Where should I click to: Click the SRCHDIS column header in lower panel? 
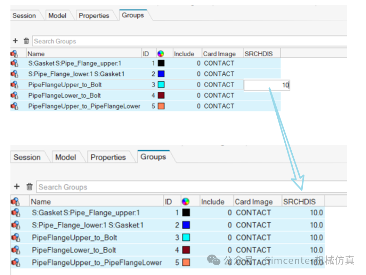(x=299, y=202)
